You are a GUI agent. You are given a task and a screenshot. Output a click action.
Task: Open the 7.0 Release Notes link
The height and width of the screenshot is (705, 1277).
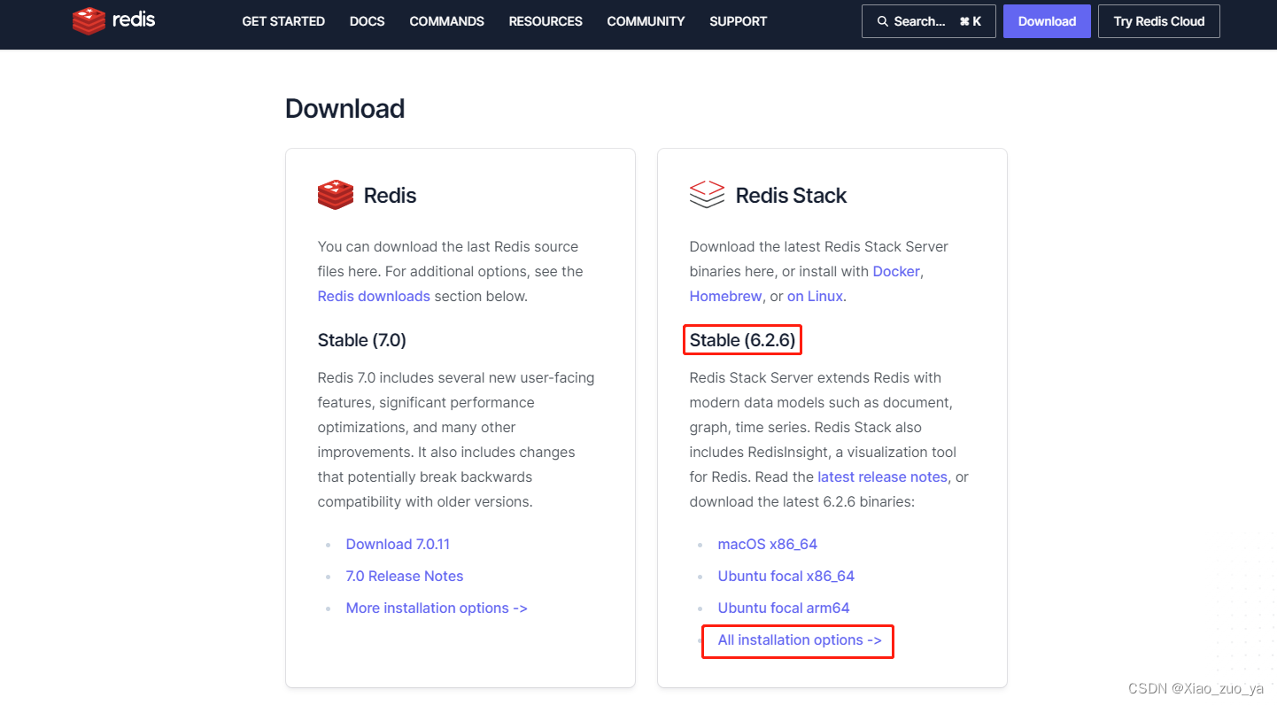tap(405, 576)
